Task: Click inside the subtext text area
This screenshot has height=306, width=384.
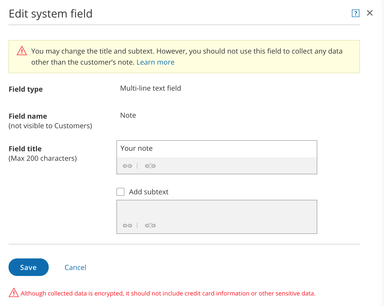Action: pos(217,210)
